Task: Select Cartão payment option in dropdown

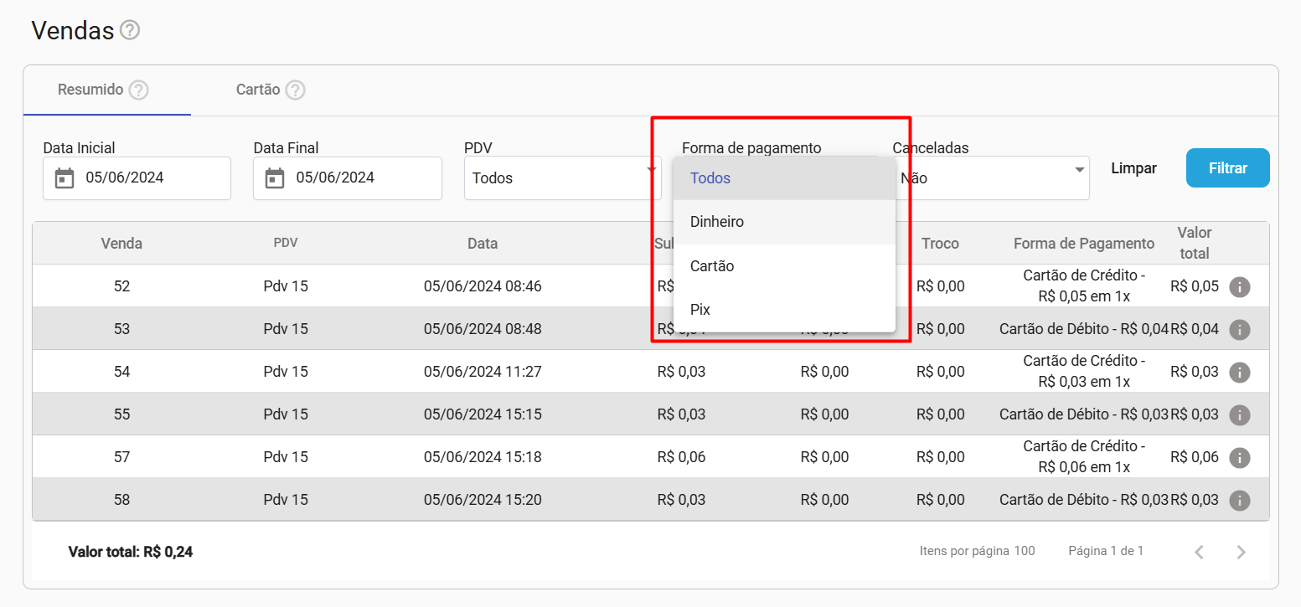Action: click(x=784, y=265)
